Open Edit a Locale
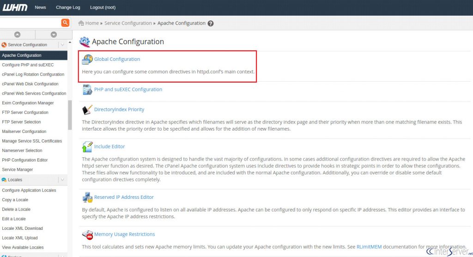Image resolution: width=473 pixels, height=257 pixels. [14, 219]
